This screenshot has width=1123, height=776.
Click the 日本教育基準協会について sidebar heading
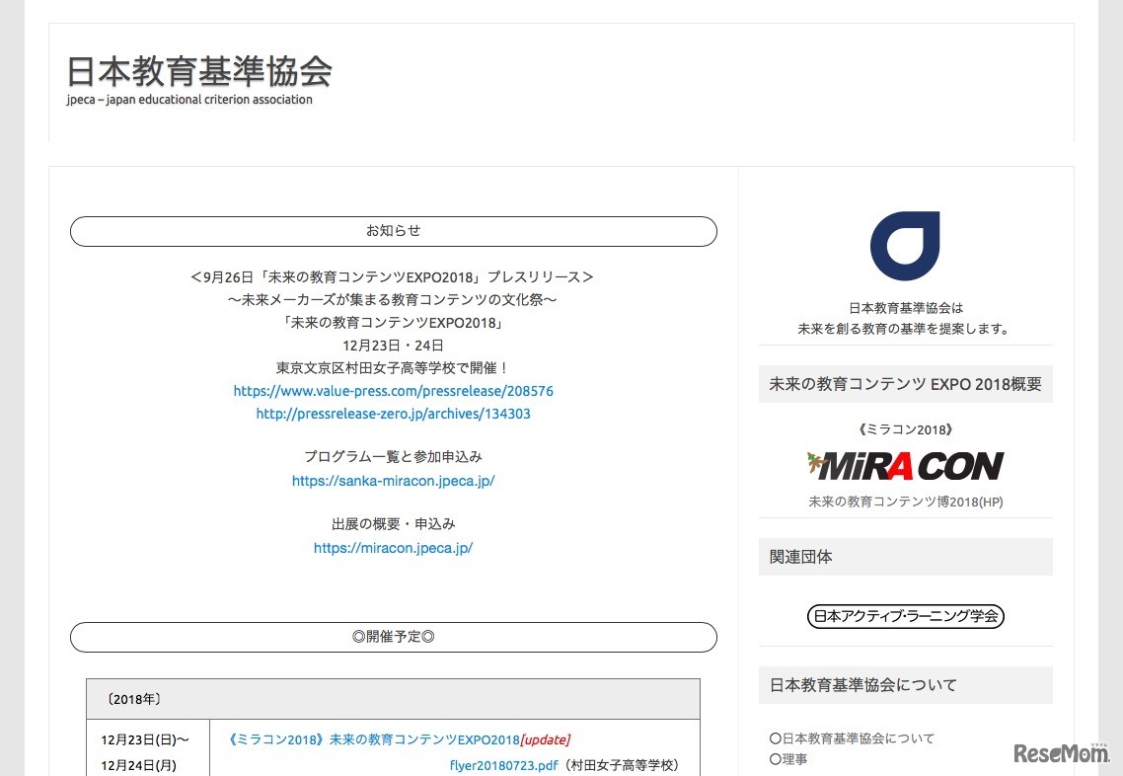click(905, 685)
